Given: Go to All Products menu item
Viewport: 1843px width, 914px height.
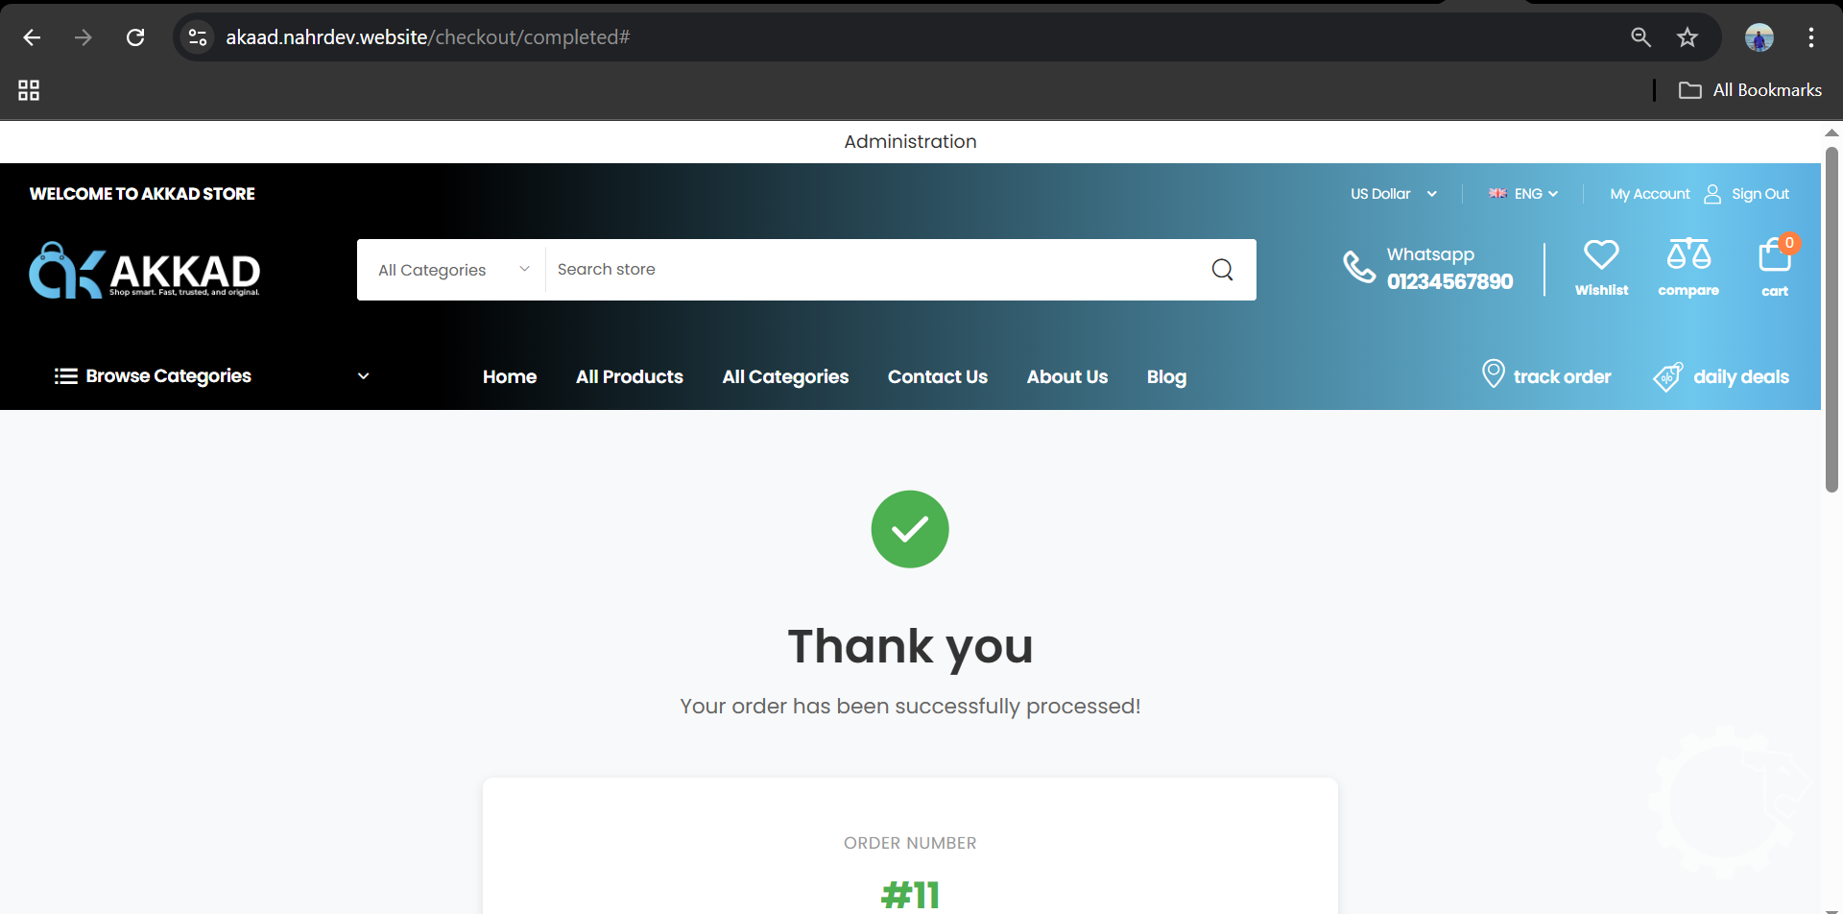Looking at the screenshot, I should point(629,377).
